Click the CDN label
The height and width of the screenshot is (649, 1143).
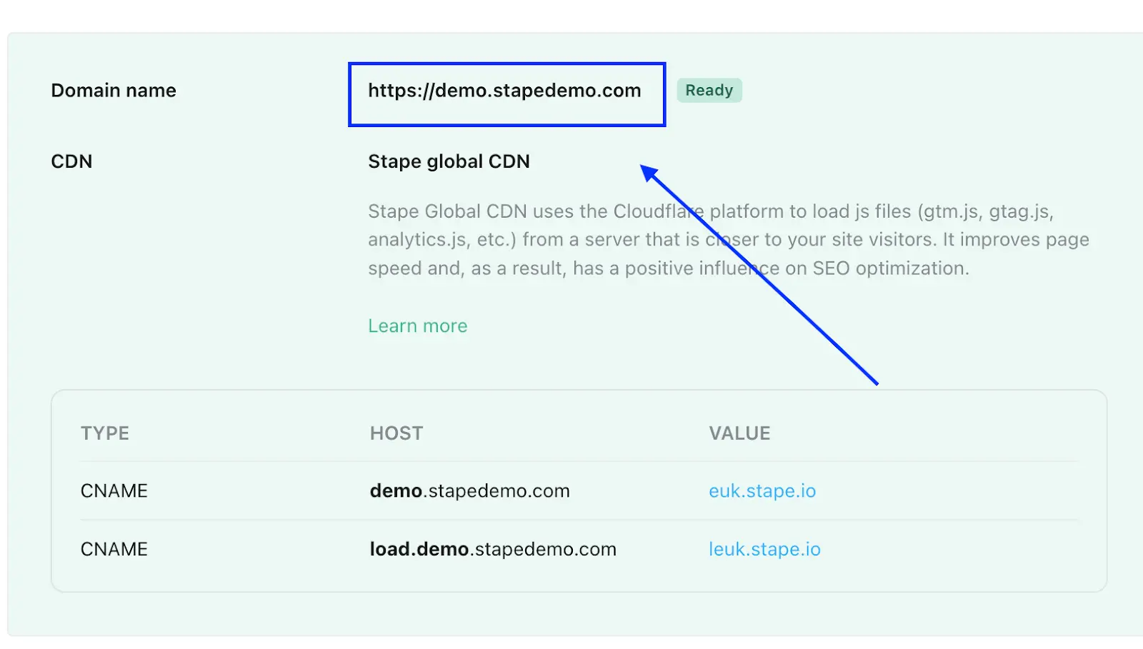(x=71, y=161)
